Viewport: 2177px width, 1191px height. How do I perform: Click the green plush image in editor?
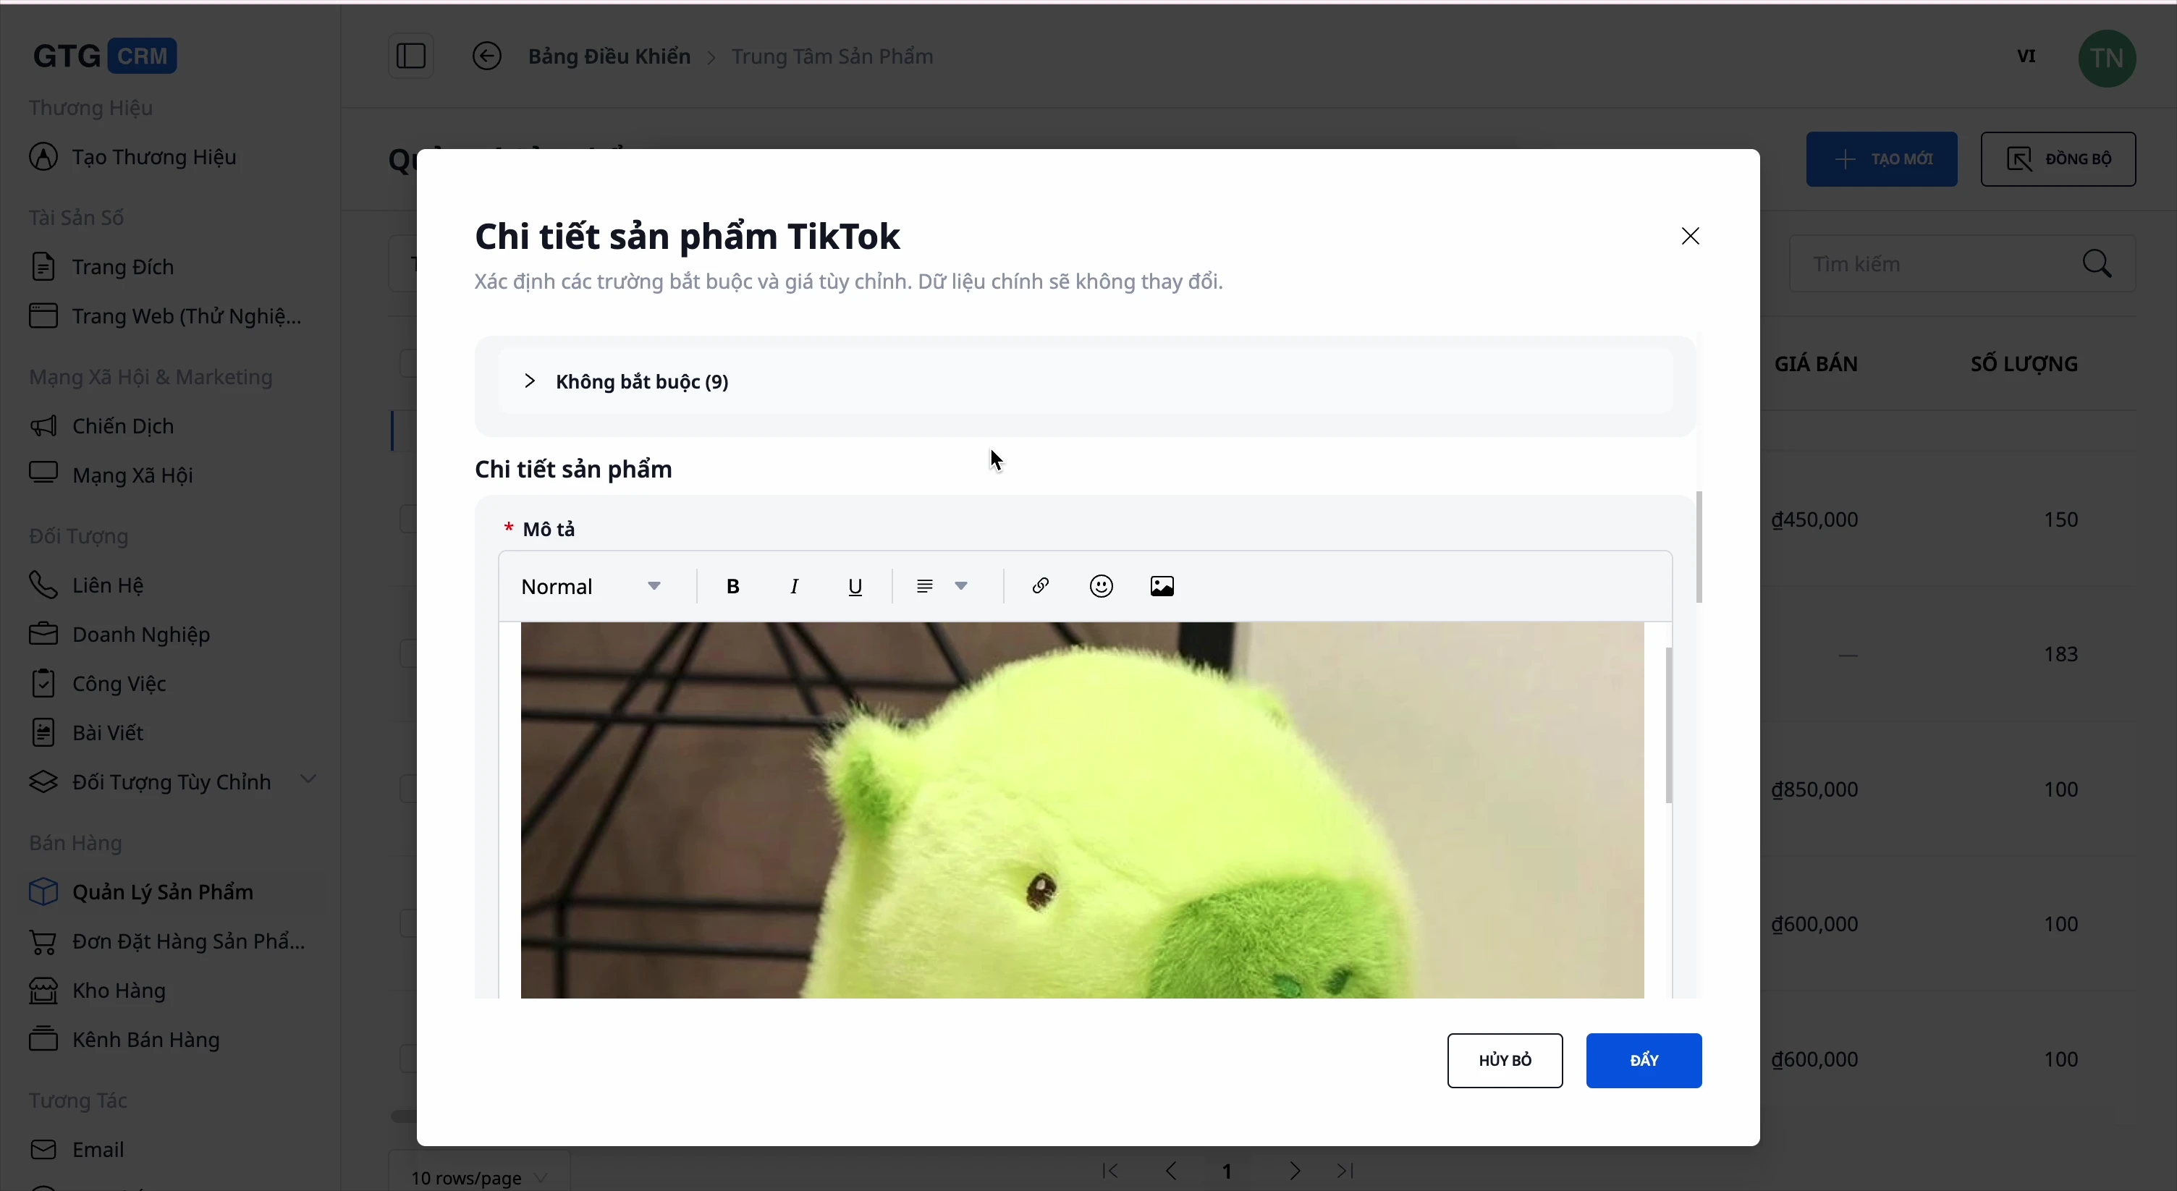1082,811
